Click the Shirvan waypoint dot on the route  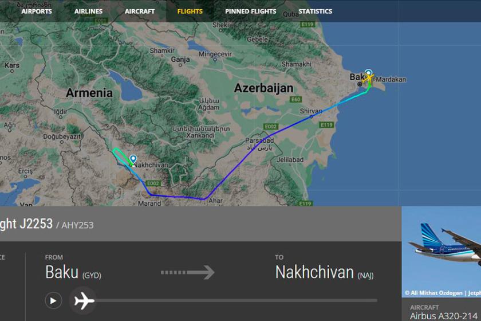pos(311,117)
